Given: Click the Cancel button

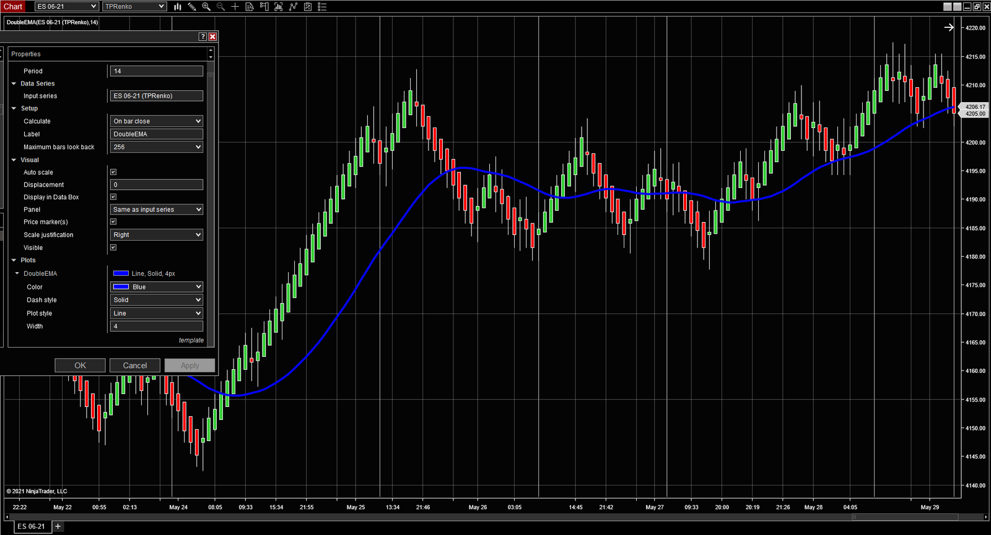Looking at the screenshot, I should (135, 366).
